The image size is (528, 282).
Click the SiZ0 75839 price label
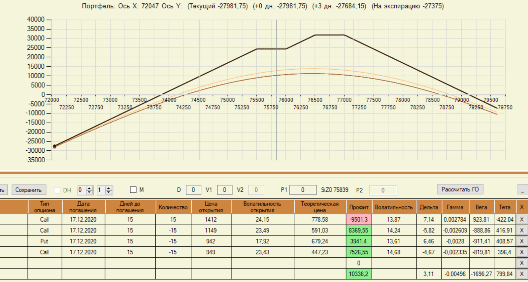pos(335,190)
